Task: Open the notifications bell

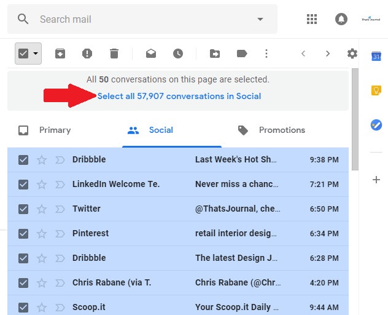Action: coord(341,19)
